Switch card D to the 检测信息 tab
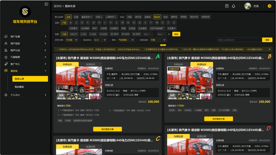This screenshot has width=276, height=155. click(202, 136)
